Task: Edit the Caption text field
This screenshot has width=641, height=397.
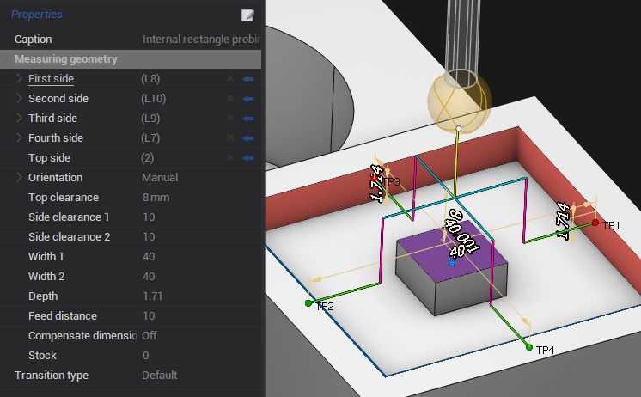Action: [x=199, y=40]
